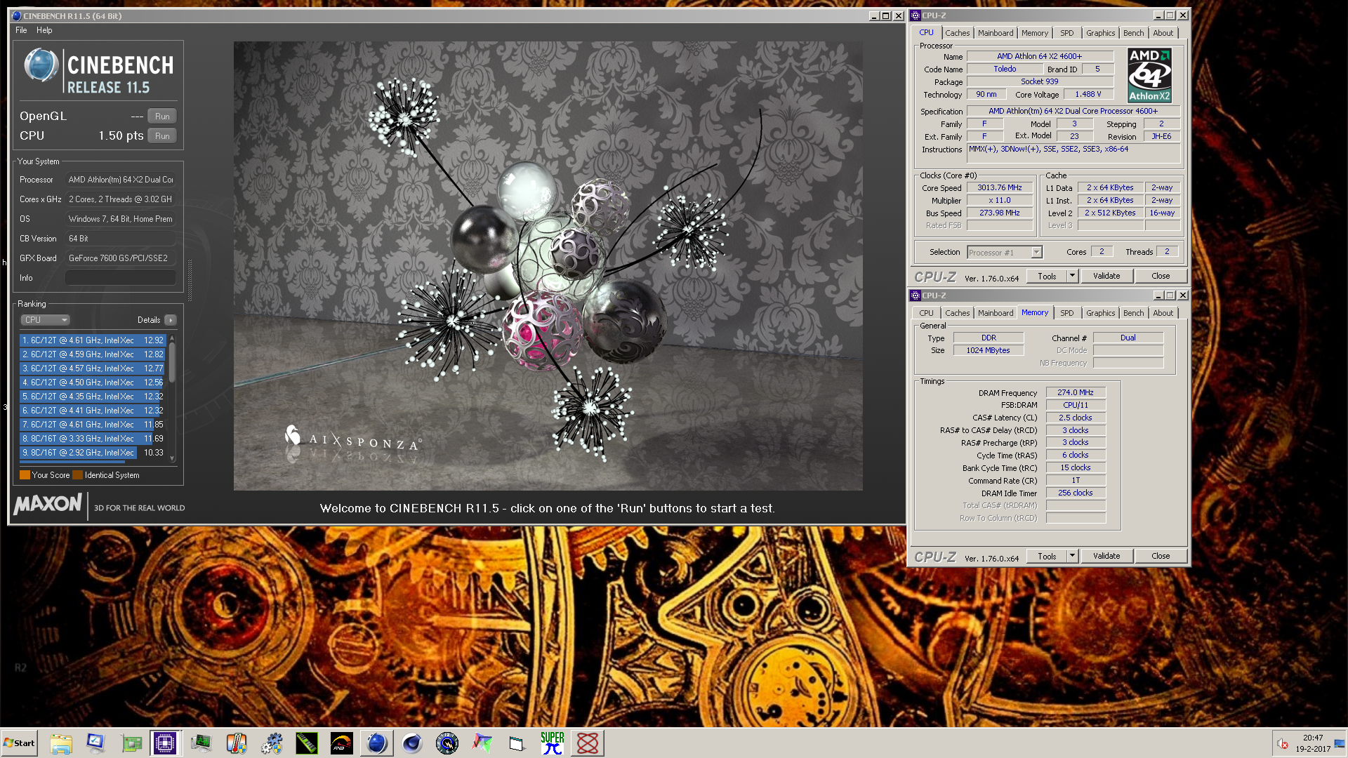Click the monitor with checkmark taskbar icon
The height and width of the screenshot is (758, 1348).
click(x=95, y=743)
